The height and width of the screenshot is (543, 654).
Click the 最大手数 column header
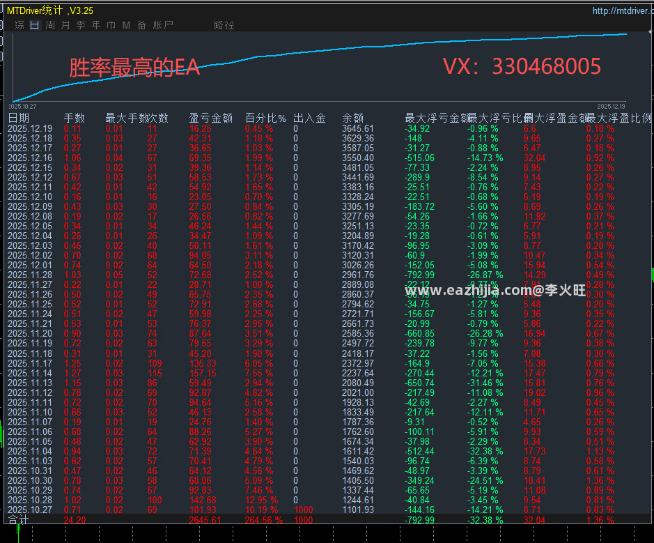coord(126,118)
